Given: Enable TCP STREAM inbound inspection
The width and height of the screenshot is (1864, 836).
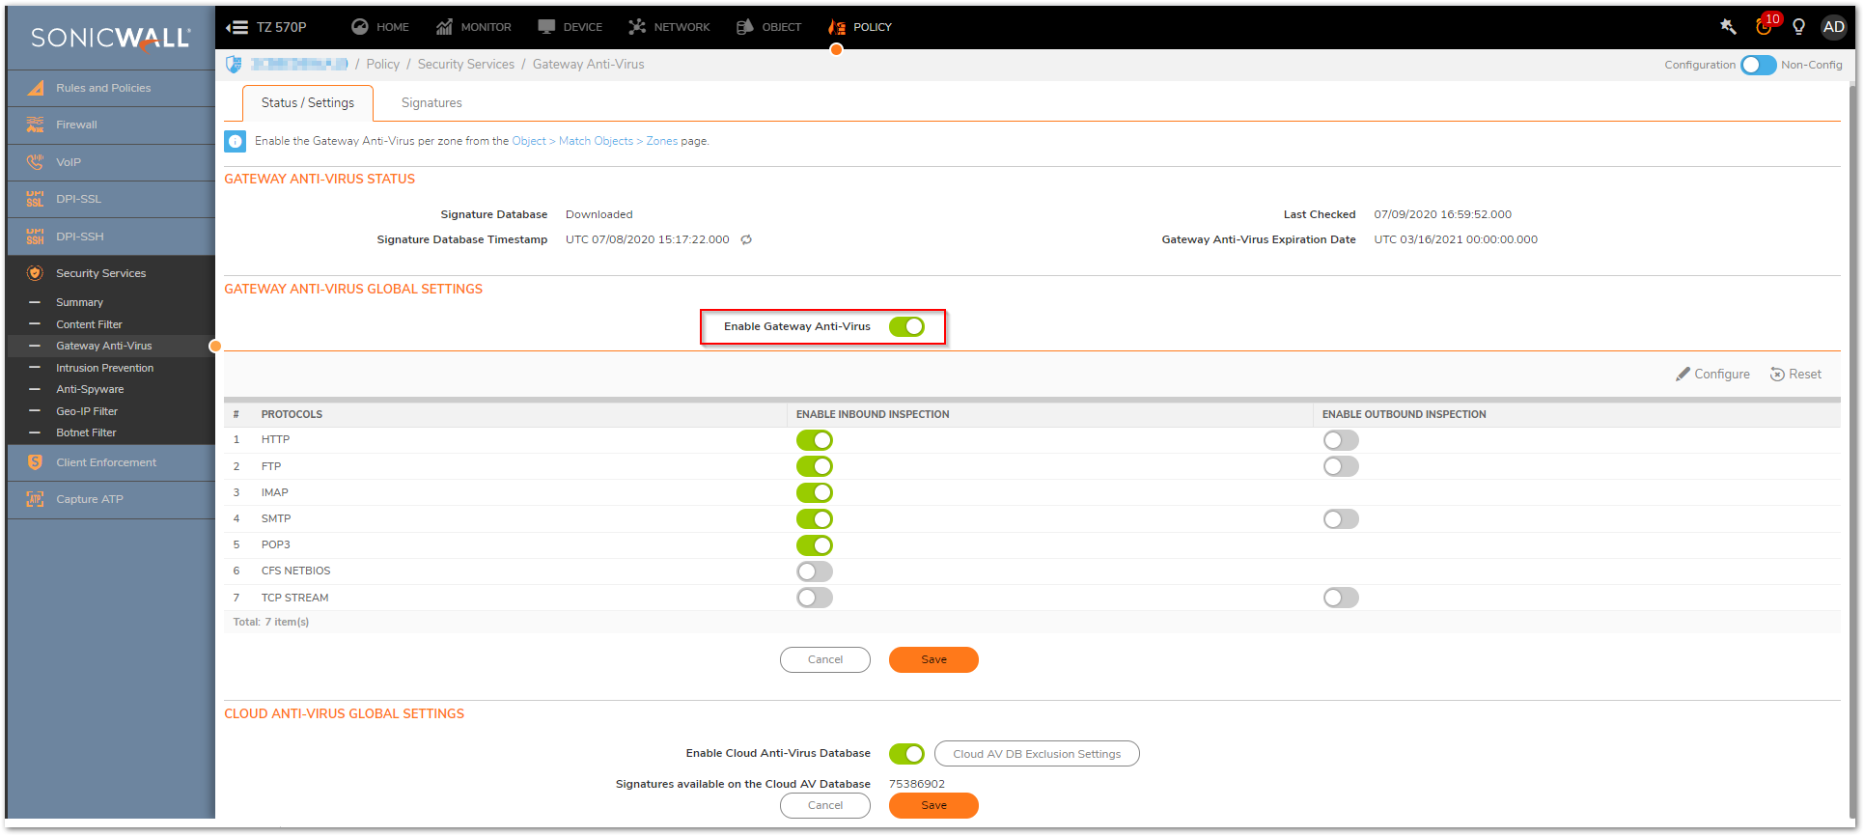Looking at the screenshot, I should pos(815,598).
